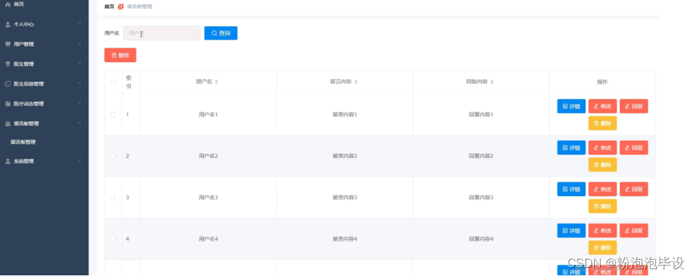695x276 pixels.
Task: Expand the 系统管理 sidebar menu
Action: tap(44, 162)
